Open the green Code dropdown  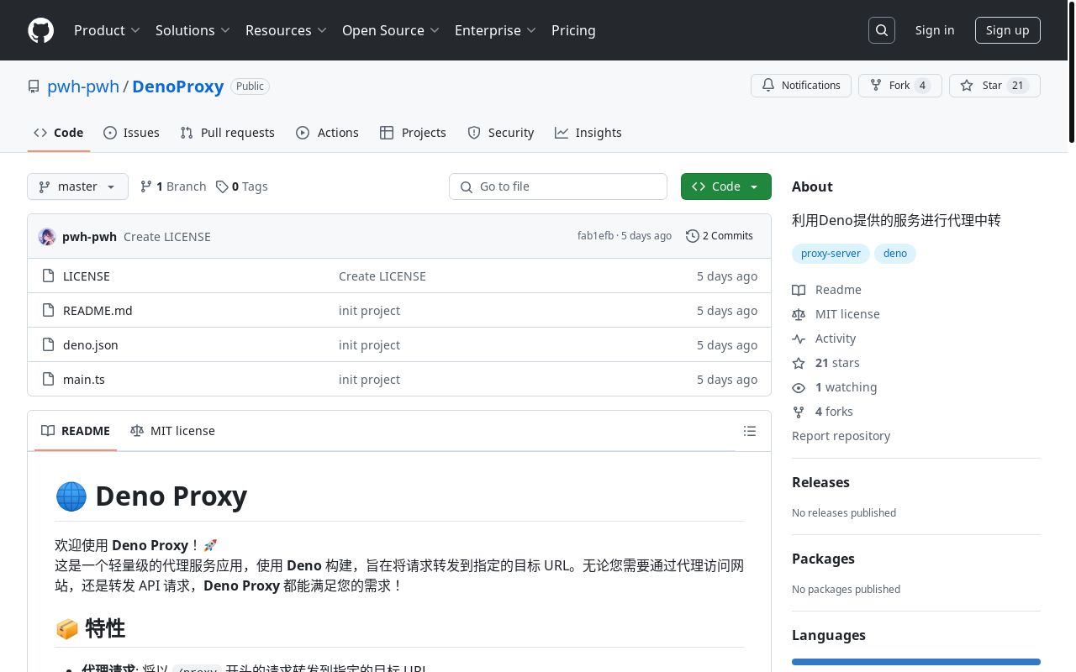point(725,186)
